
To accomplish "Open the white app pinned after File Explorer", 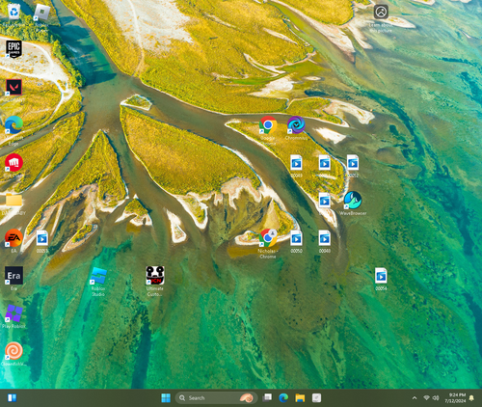I will (x=317, y=398).
